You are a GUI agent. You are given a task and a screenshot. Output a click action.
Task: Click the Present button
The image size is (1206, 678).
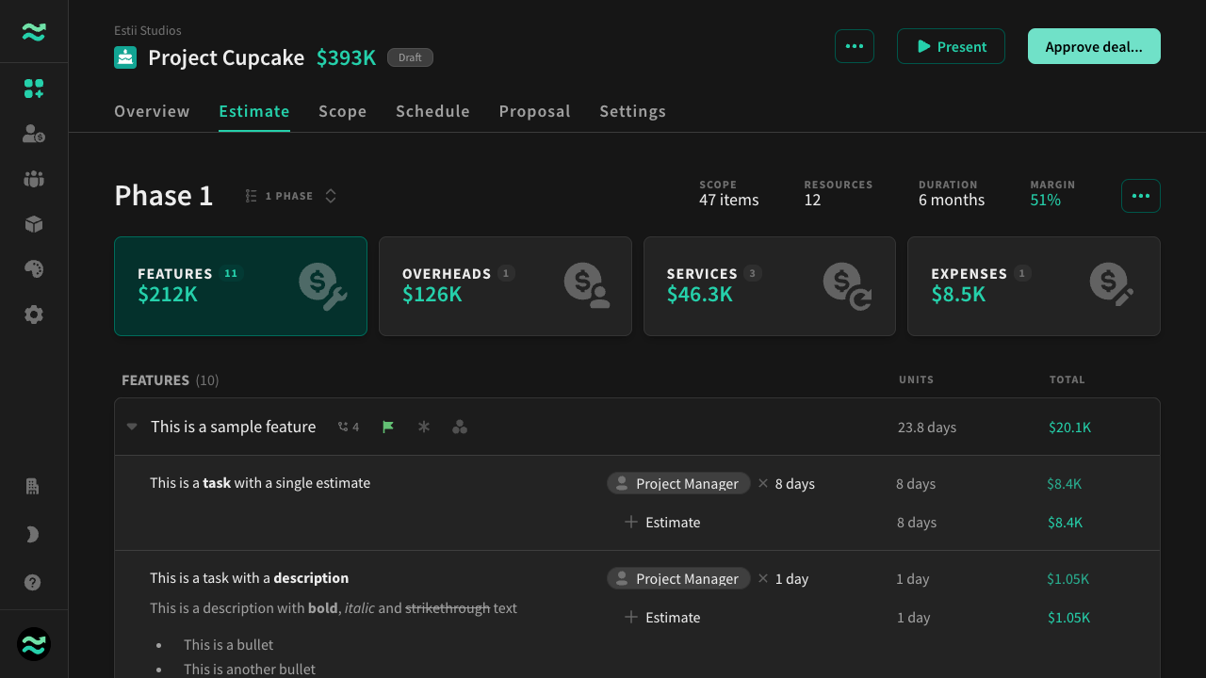click(951, 46)
